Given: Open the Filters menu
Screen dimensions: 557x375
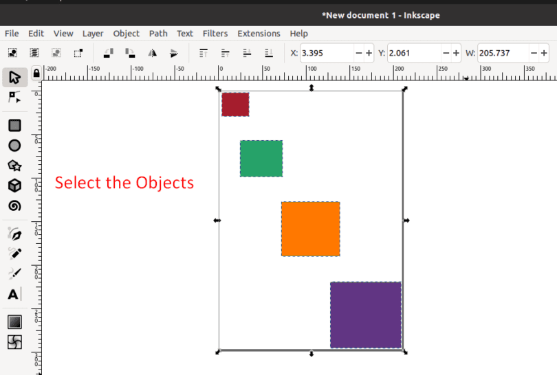Looking at the screenshot, I should point(215,34).
